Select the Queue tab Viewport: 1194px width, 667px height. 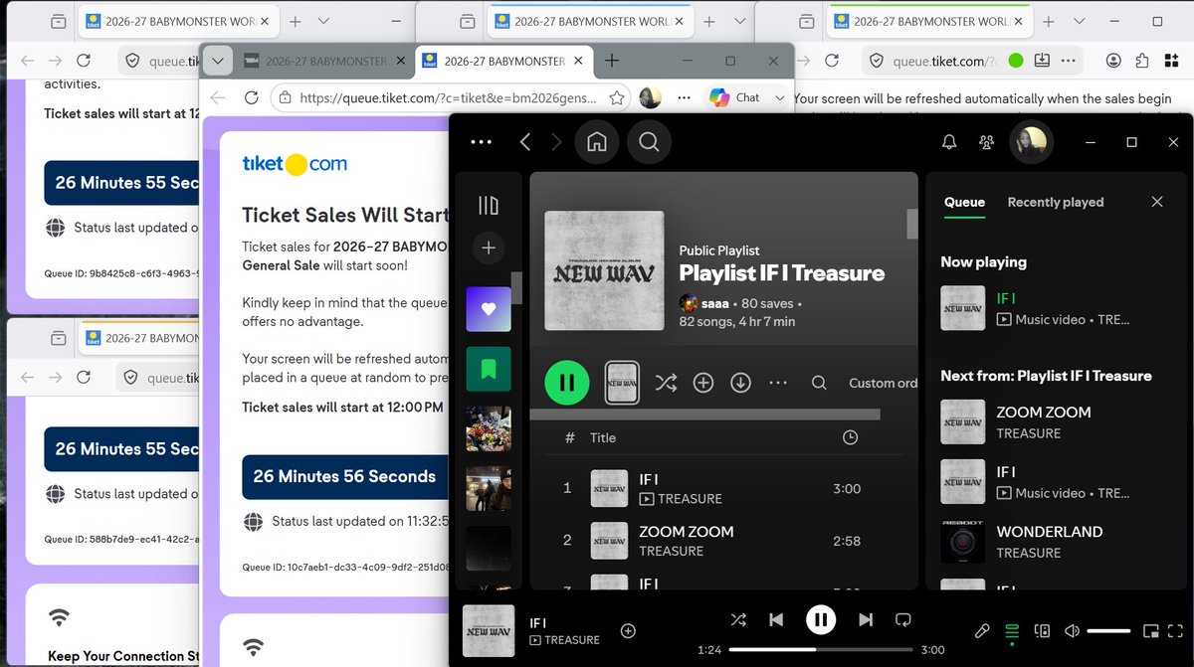(964, 202)
